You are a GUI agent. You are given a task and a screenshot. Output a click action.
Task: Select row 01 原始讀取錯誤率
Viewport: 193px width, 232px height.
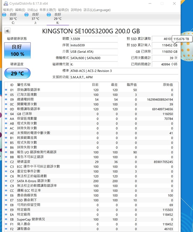(89, 90)
